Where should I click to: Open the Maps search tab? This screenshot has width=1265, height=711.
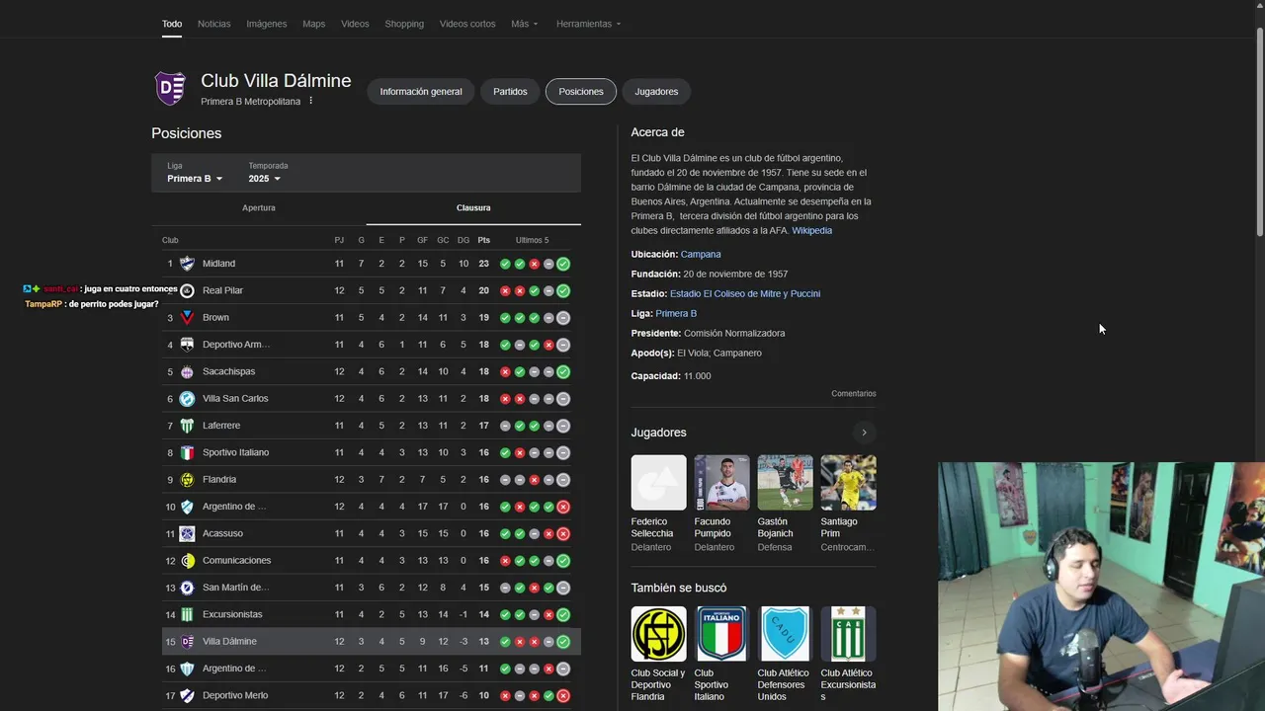(x=314, y=24)
